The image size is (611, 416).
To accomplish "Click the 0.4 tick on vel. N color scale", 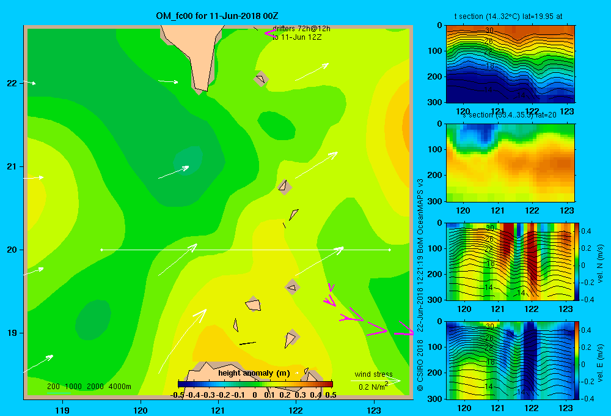I will pos(586,231).
